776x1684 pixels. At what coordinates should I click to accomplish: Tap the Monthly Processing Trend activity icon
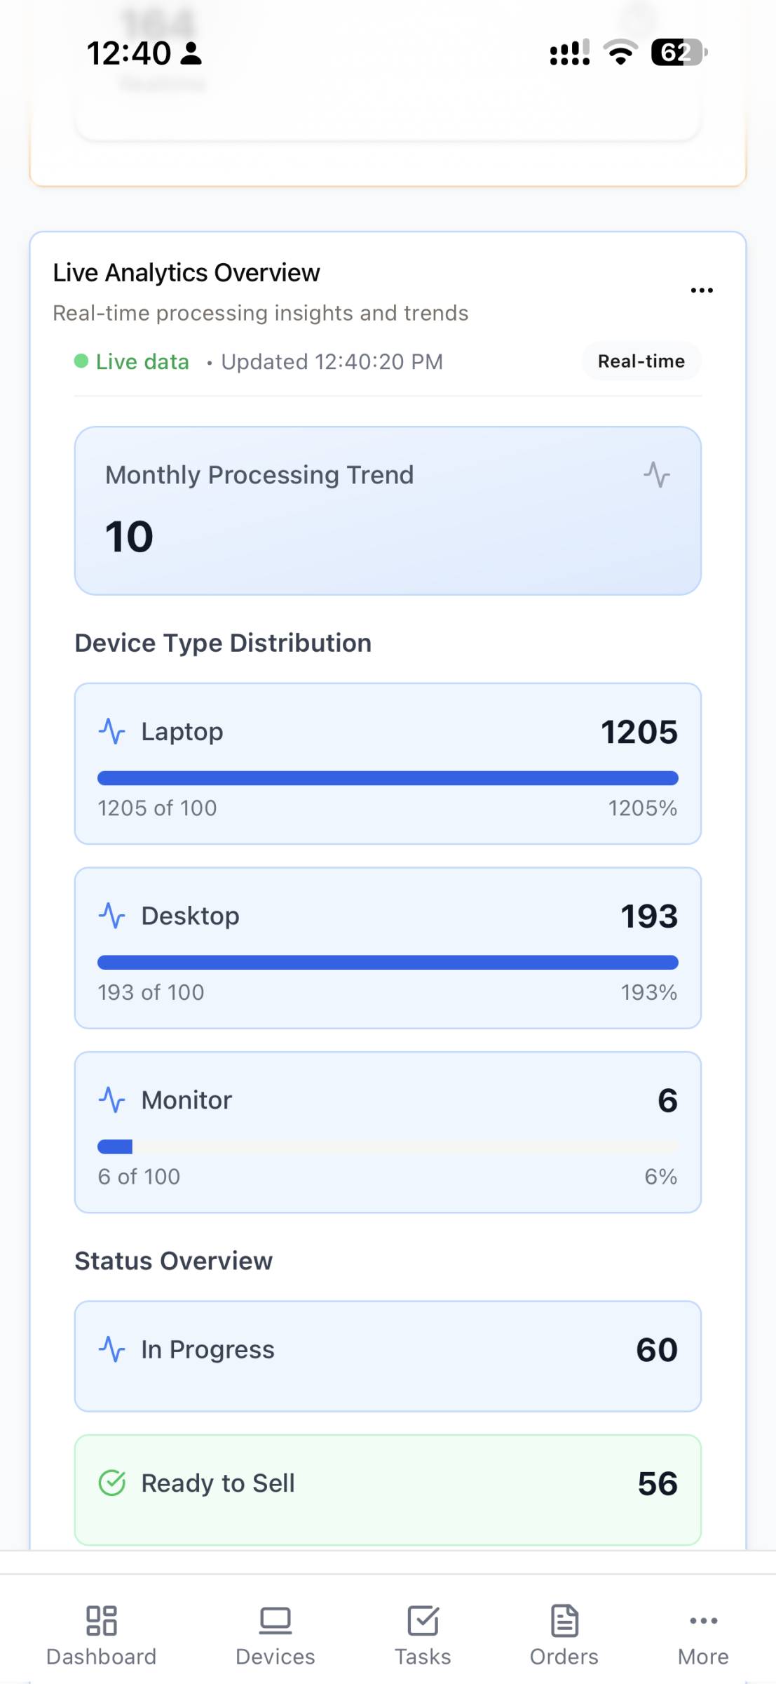point(657,475)
